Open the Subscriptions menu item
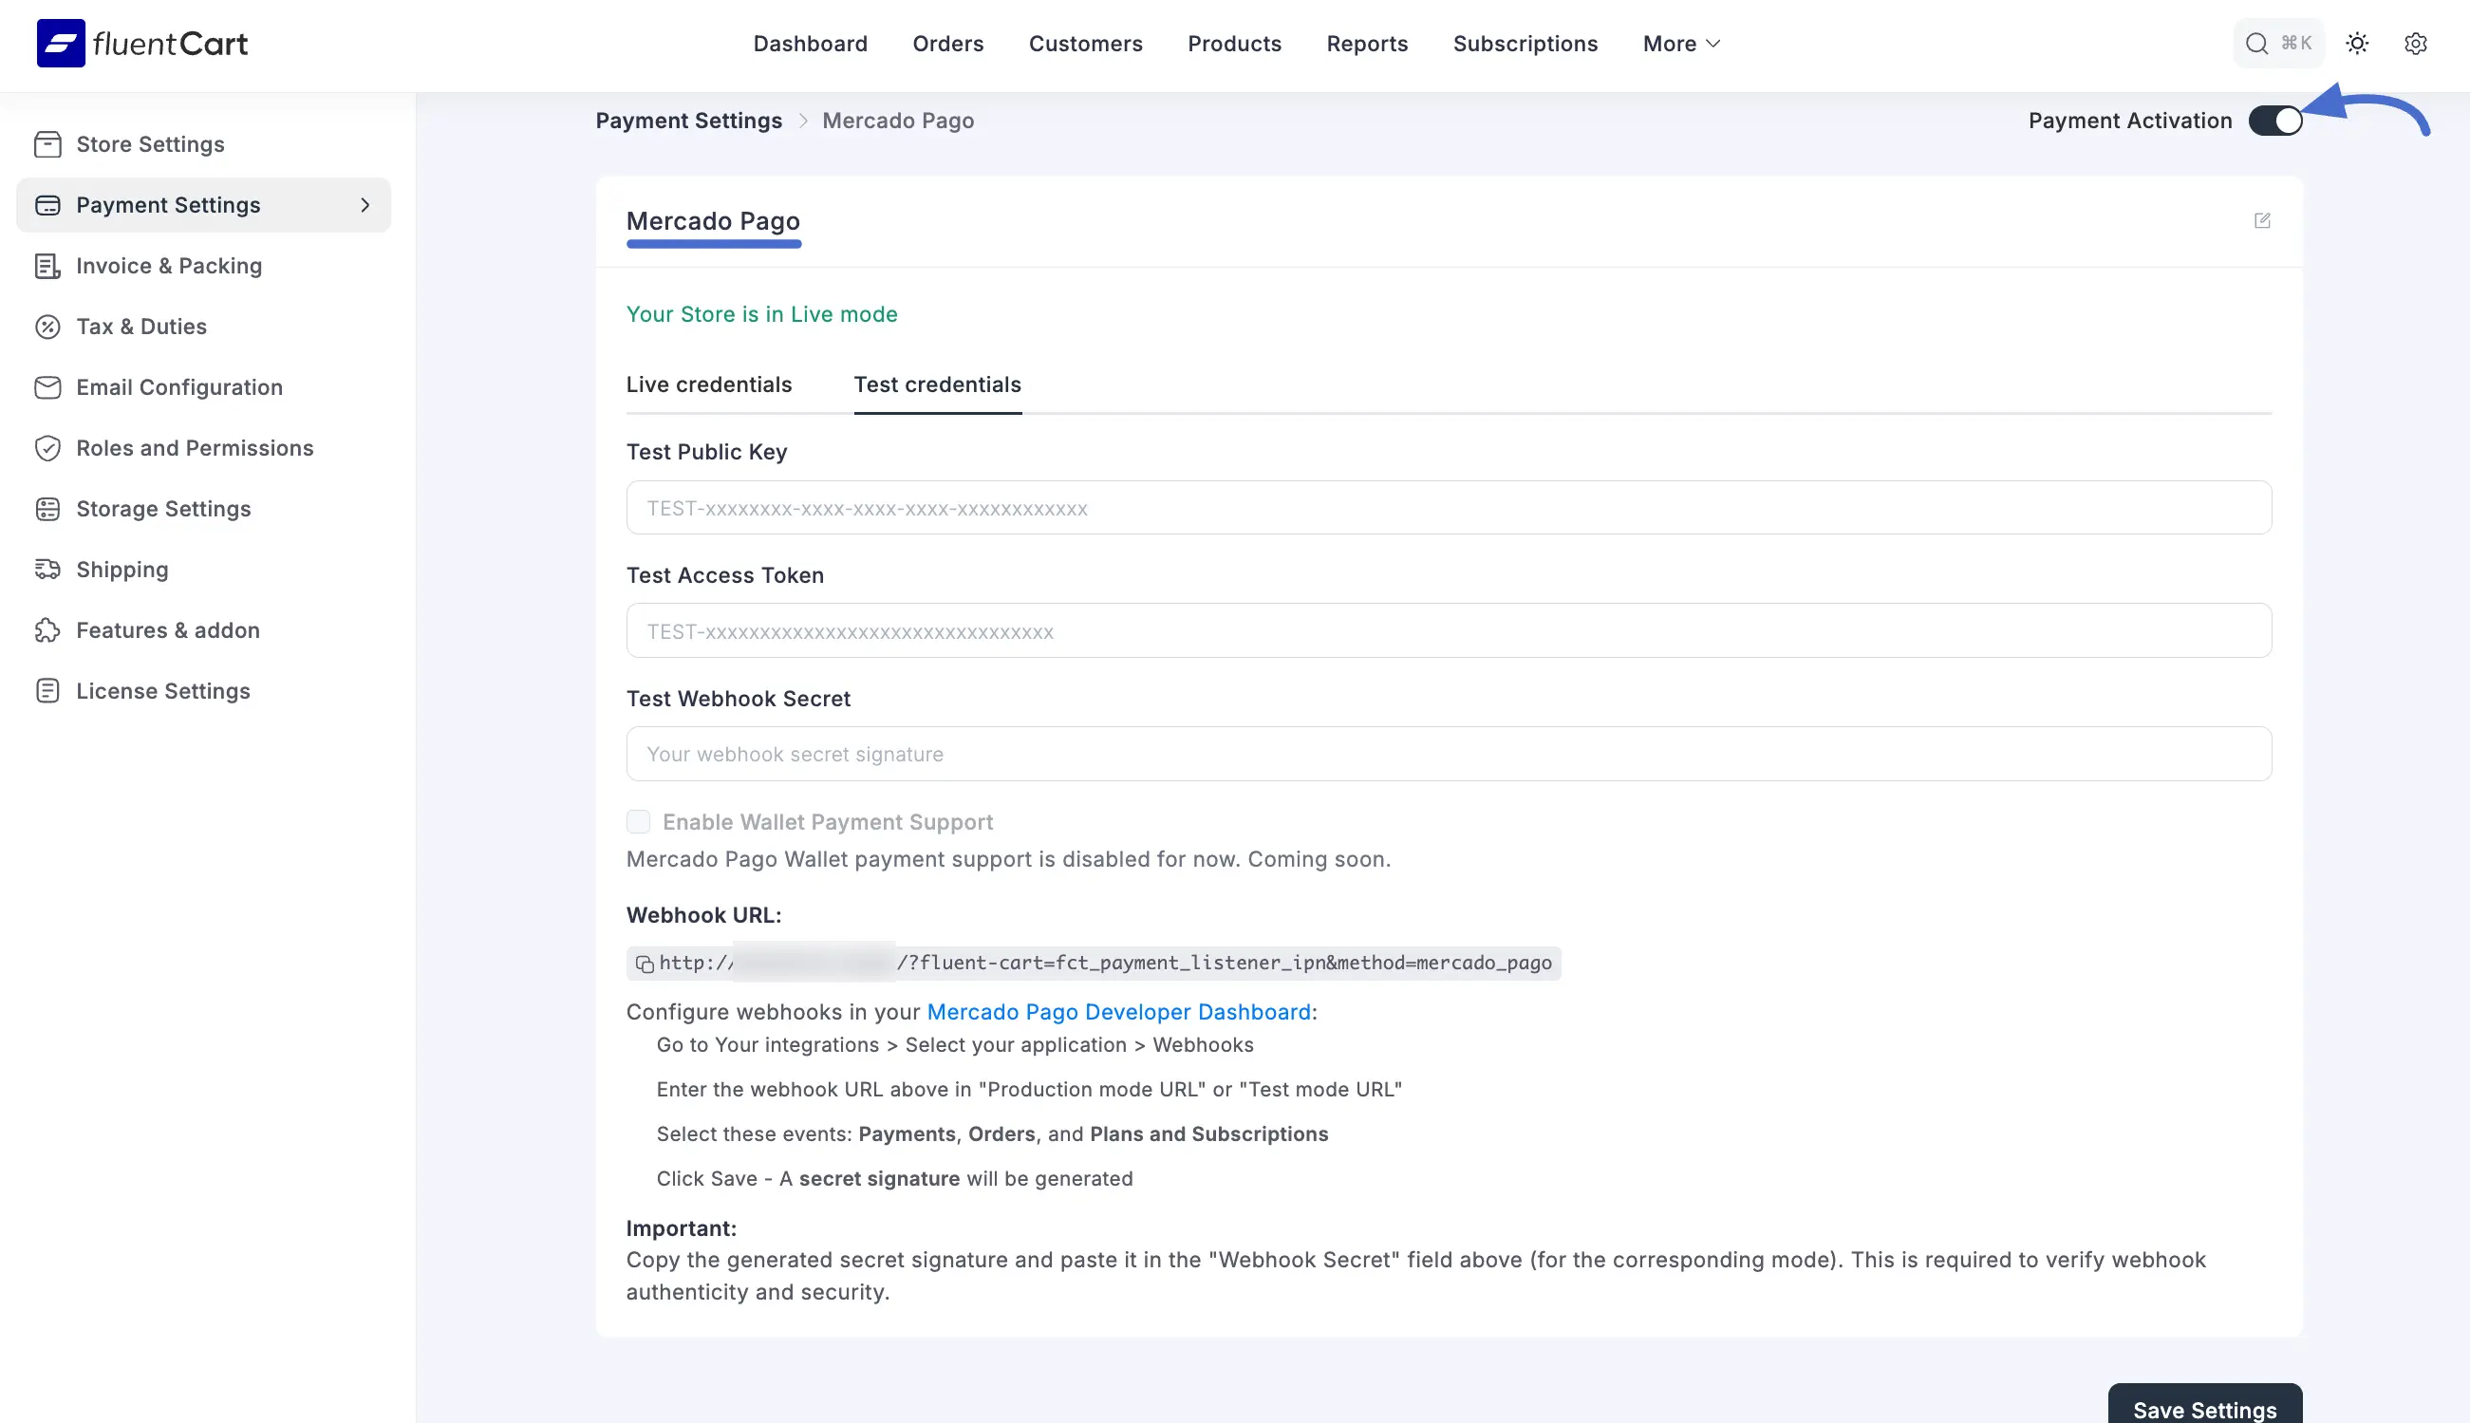The image size is (2470, 1423). pyautogui.click(x=1525, y=43)
